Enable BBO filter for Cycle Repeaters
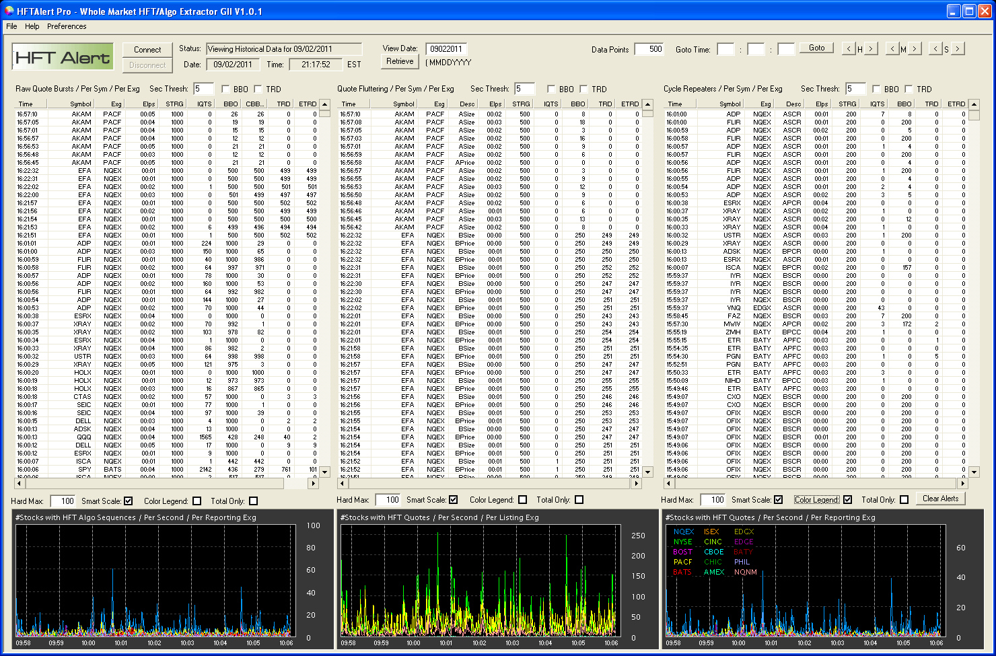Viewport: 996px width, 656px height. coord(876,89)
